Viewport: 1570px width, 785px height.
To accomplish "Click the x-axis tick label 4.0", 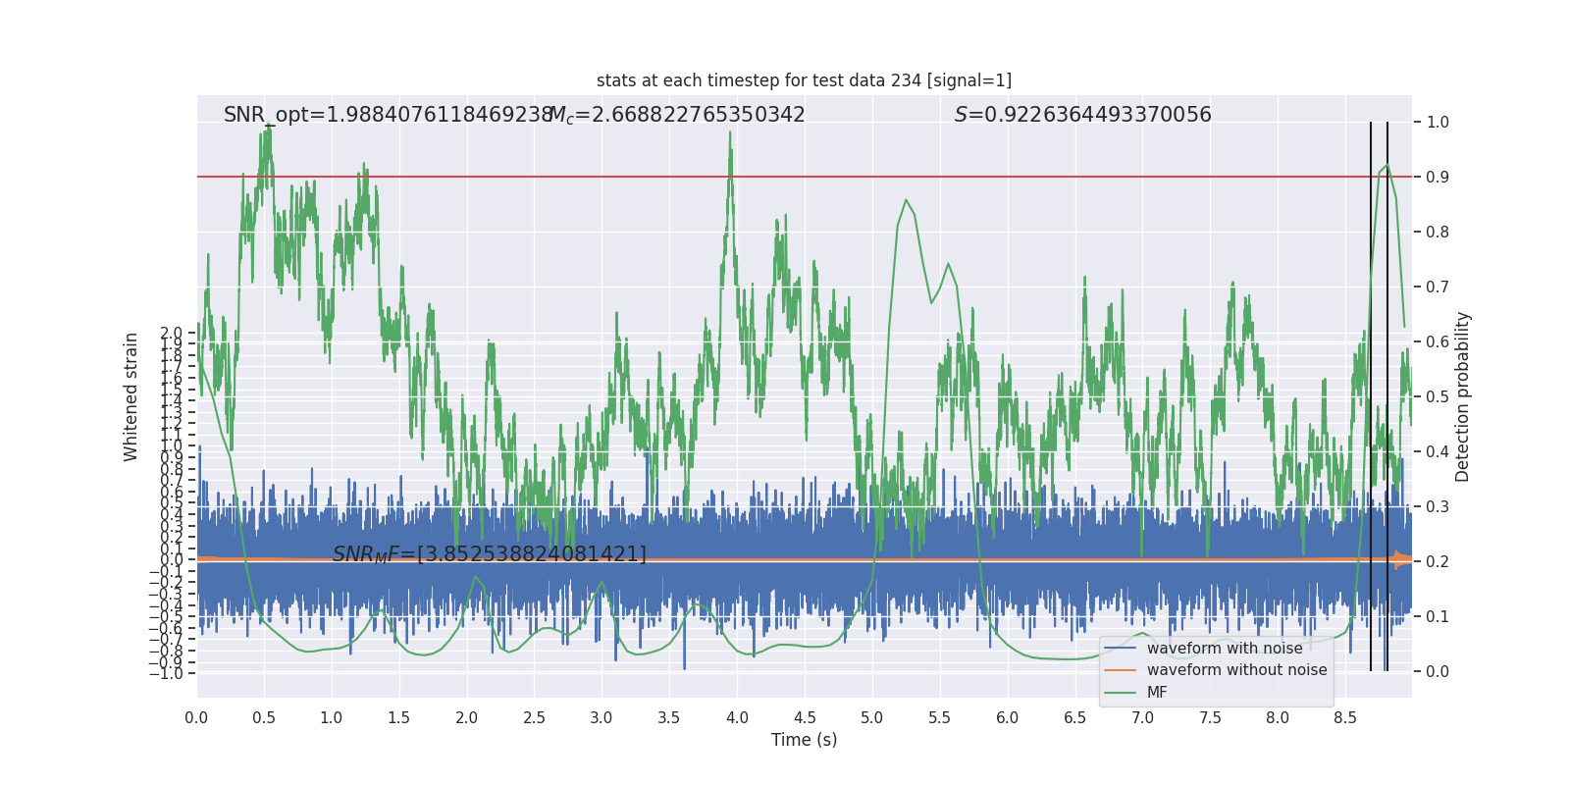I will pyautogui.click(x=737, y=717).
